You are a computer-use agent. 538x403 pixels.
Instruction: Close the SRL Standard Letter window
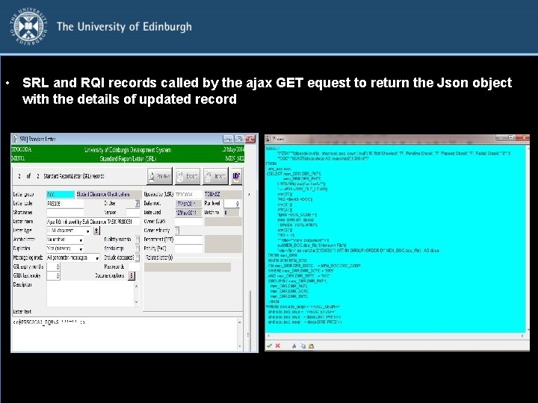coord(250,139)
